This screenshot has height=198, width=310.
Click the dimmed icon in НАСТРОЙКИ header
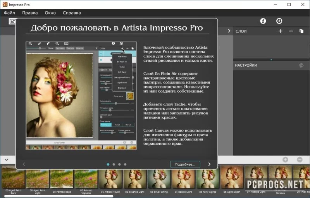pyautogui.click(x=301, y=65)
